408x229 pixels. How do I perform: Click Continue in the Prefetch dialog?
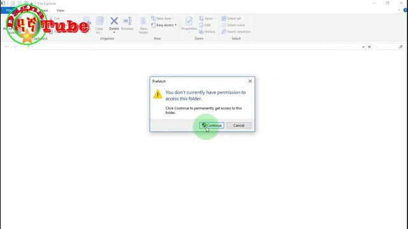point(212,125)
